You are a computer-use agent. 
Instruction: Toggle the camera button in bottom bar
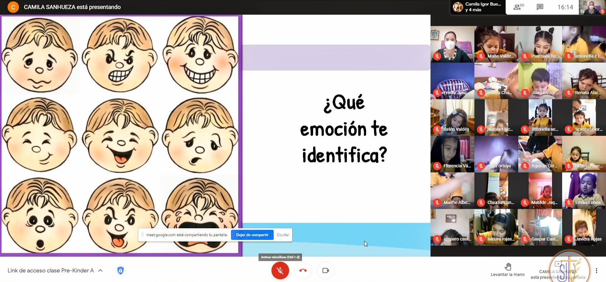click(x=325, y=270)
